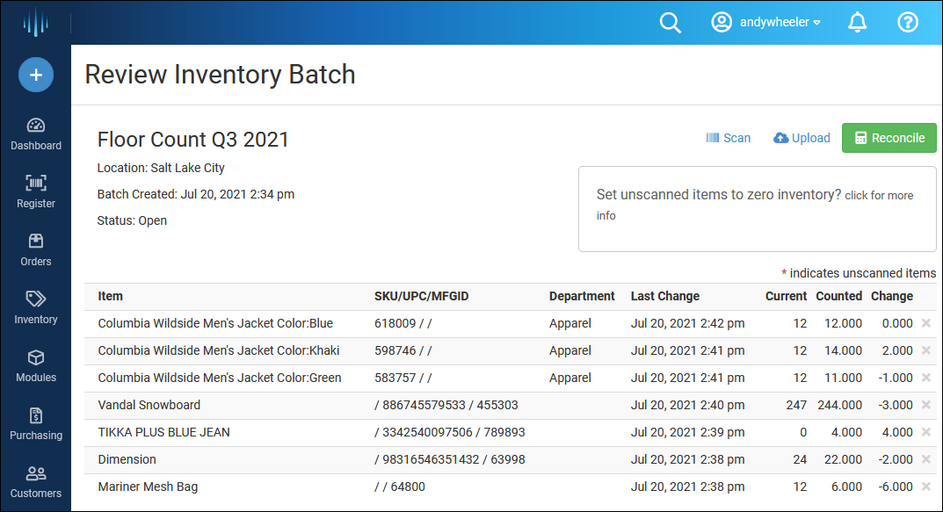This screenshot has width=943, height=512.
Task: Click the Floor Count Q3 2021 title
Action: tap(193, 140)
